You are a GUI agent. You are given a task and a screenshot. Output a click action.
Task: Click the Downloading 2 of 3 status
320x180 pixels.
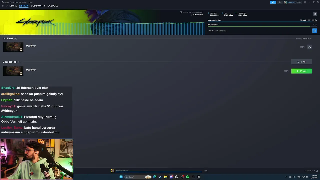pos(122,170)
